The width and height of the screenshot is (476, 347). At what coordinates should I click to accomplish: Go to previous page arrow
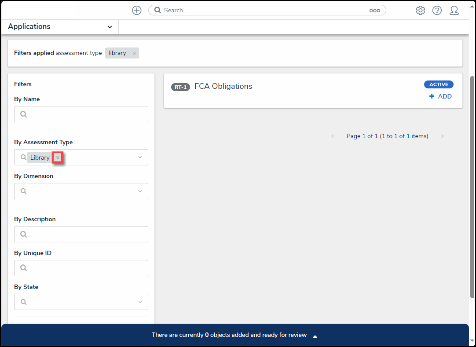(333, 136)
